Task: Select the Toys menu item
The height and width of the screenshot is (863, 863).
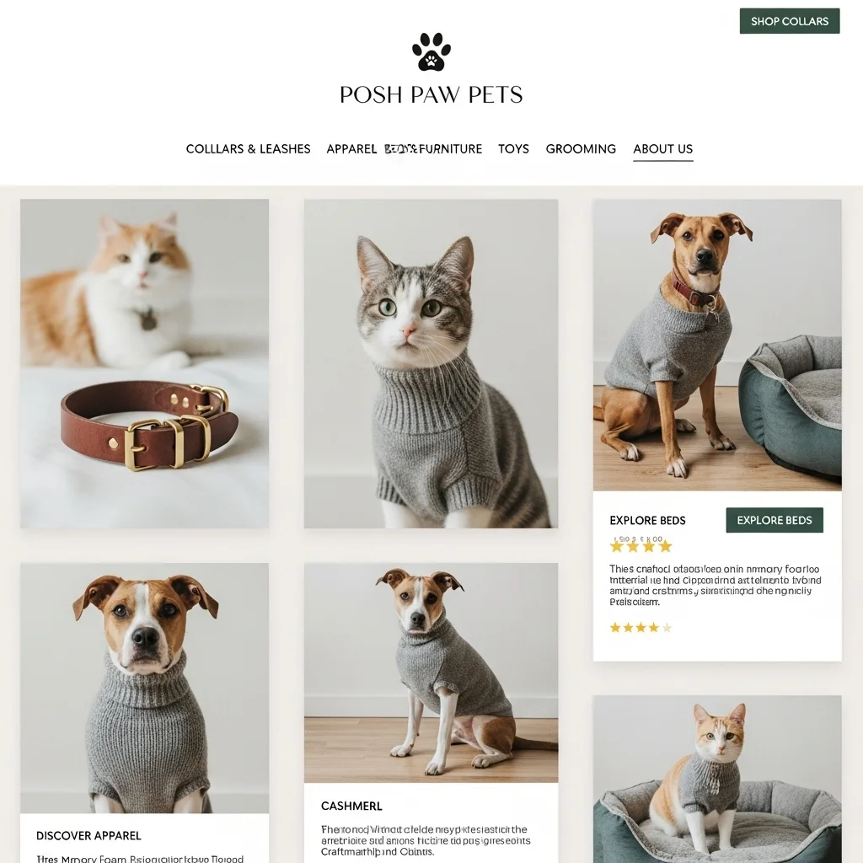Action: tap(513, 149)
